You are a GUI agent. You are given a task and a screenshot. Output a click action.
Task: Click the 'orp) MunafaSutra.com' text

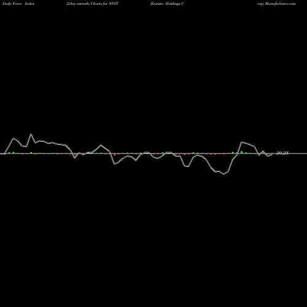tap(276, 4)
